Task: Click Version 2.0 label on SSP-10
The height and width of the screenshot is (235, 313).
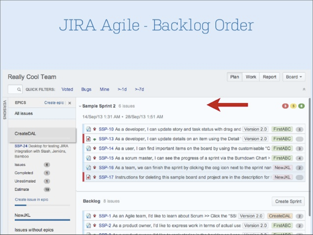Action: [x=256, y=129]
